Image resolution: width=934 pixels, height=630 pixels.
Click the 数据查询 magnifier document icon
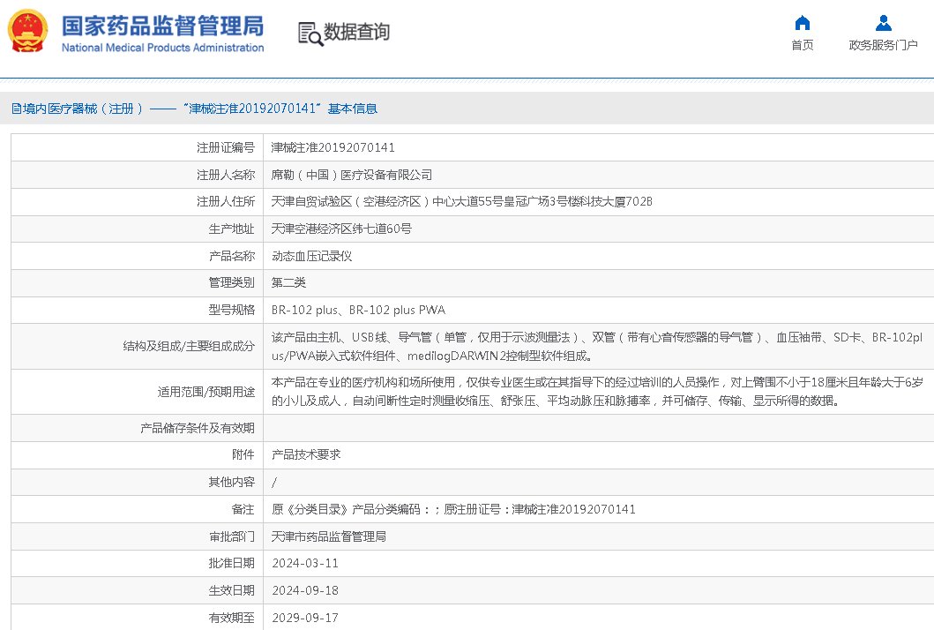pyautogui.click(x=310, y=34)
